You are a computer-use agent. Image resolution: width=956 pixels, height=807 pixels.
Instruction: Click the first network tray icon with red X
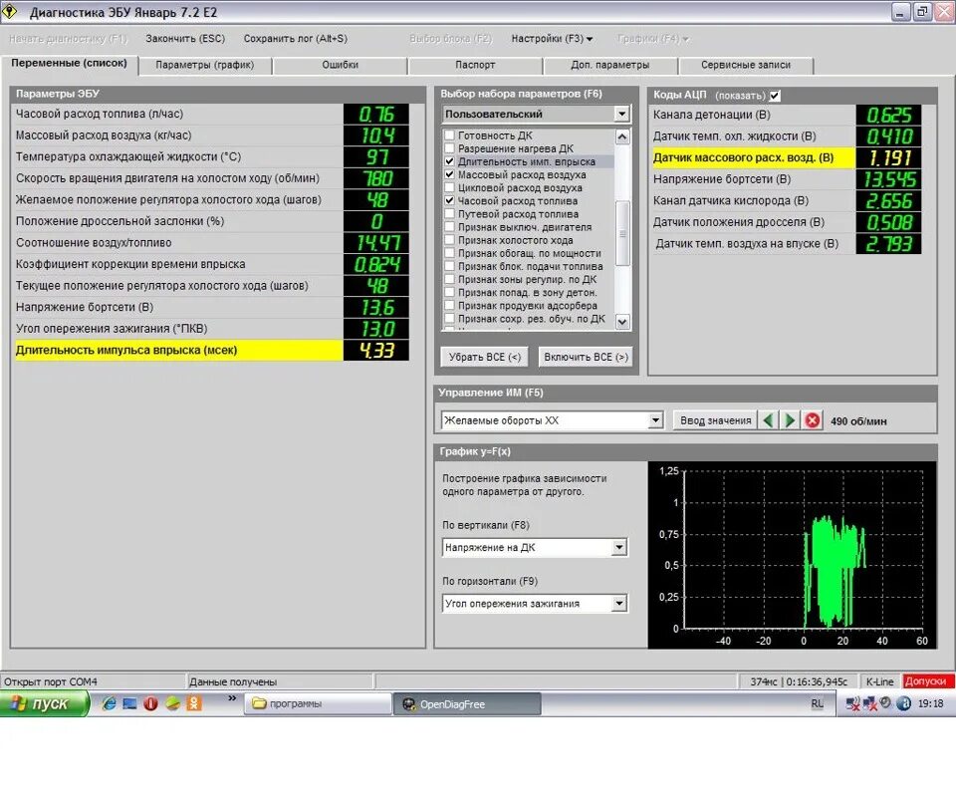(853, 704)
